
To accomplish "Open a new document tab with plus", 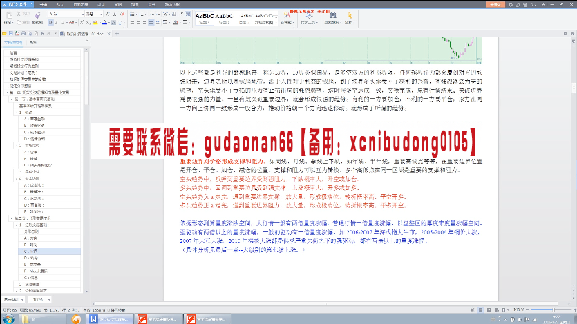I will coord(117,33).
